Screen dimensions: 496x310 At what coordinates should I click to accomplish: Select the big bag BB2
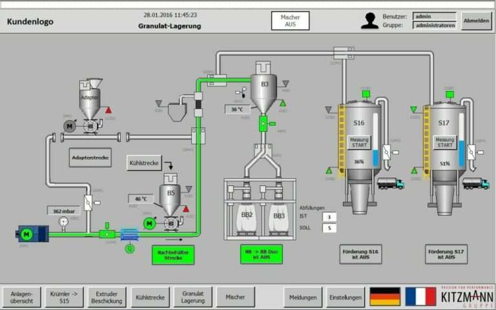coord(247,218)
